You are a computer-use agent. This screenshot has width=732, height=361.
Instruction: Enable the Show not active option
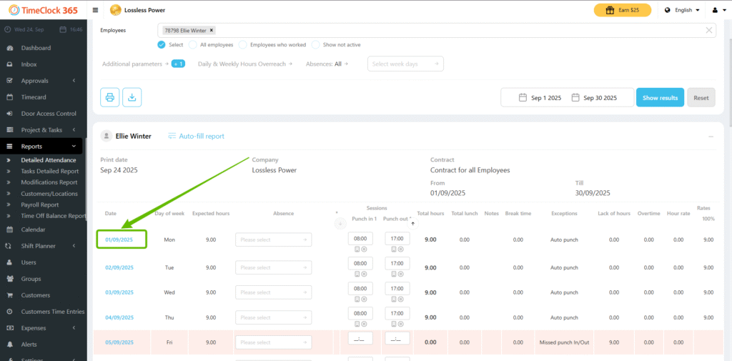click(315, 44)
